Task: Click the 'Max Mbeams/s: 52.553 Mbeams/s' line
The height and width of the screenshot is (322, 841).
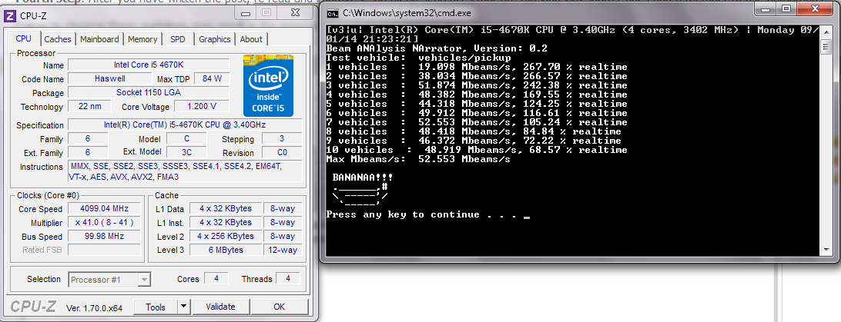Action: pyautogui.click(x=418, y=159)
